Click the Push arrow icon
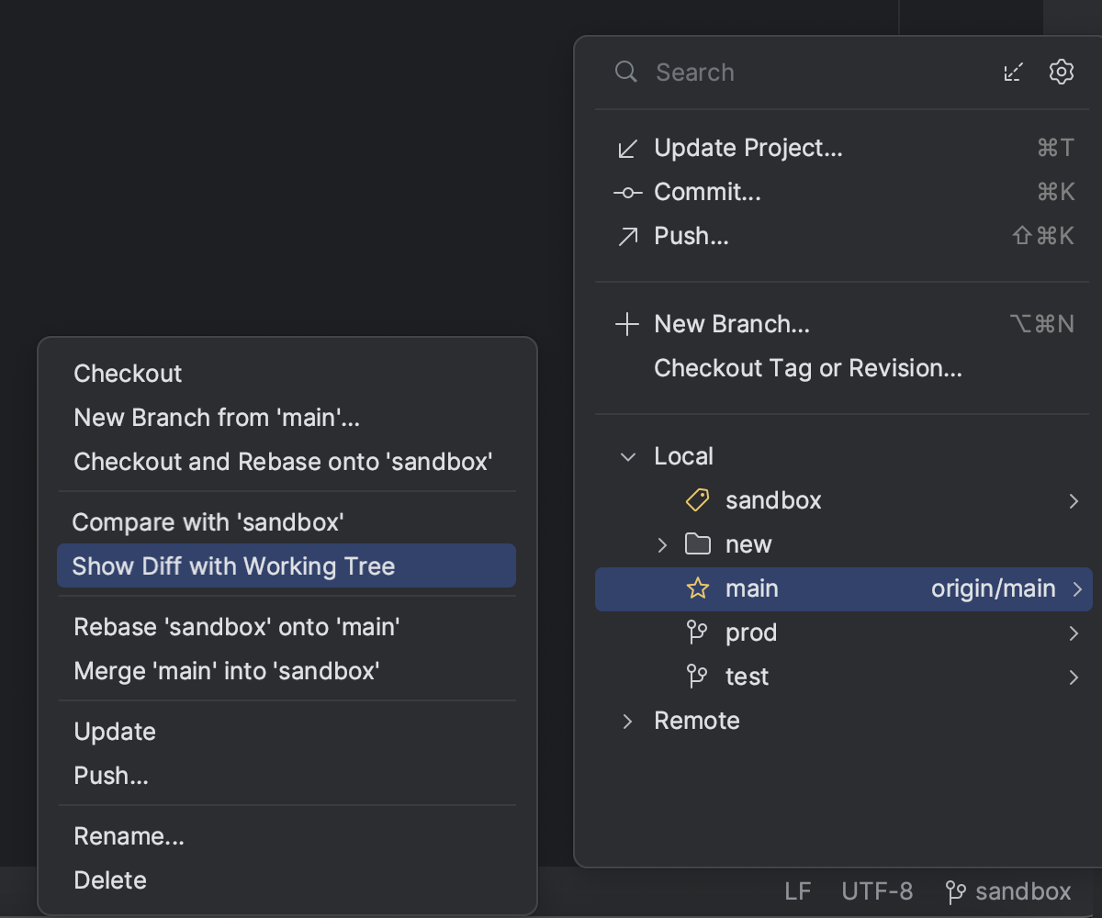 (627, 236)
